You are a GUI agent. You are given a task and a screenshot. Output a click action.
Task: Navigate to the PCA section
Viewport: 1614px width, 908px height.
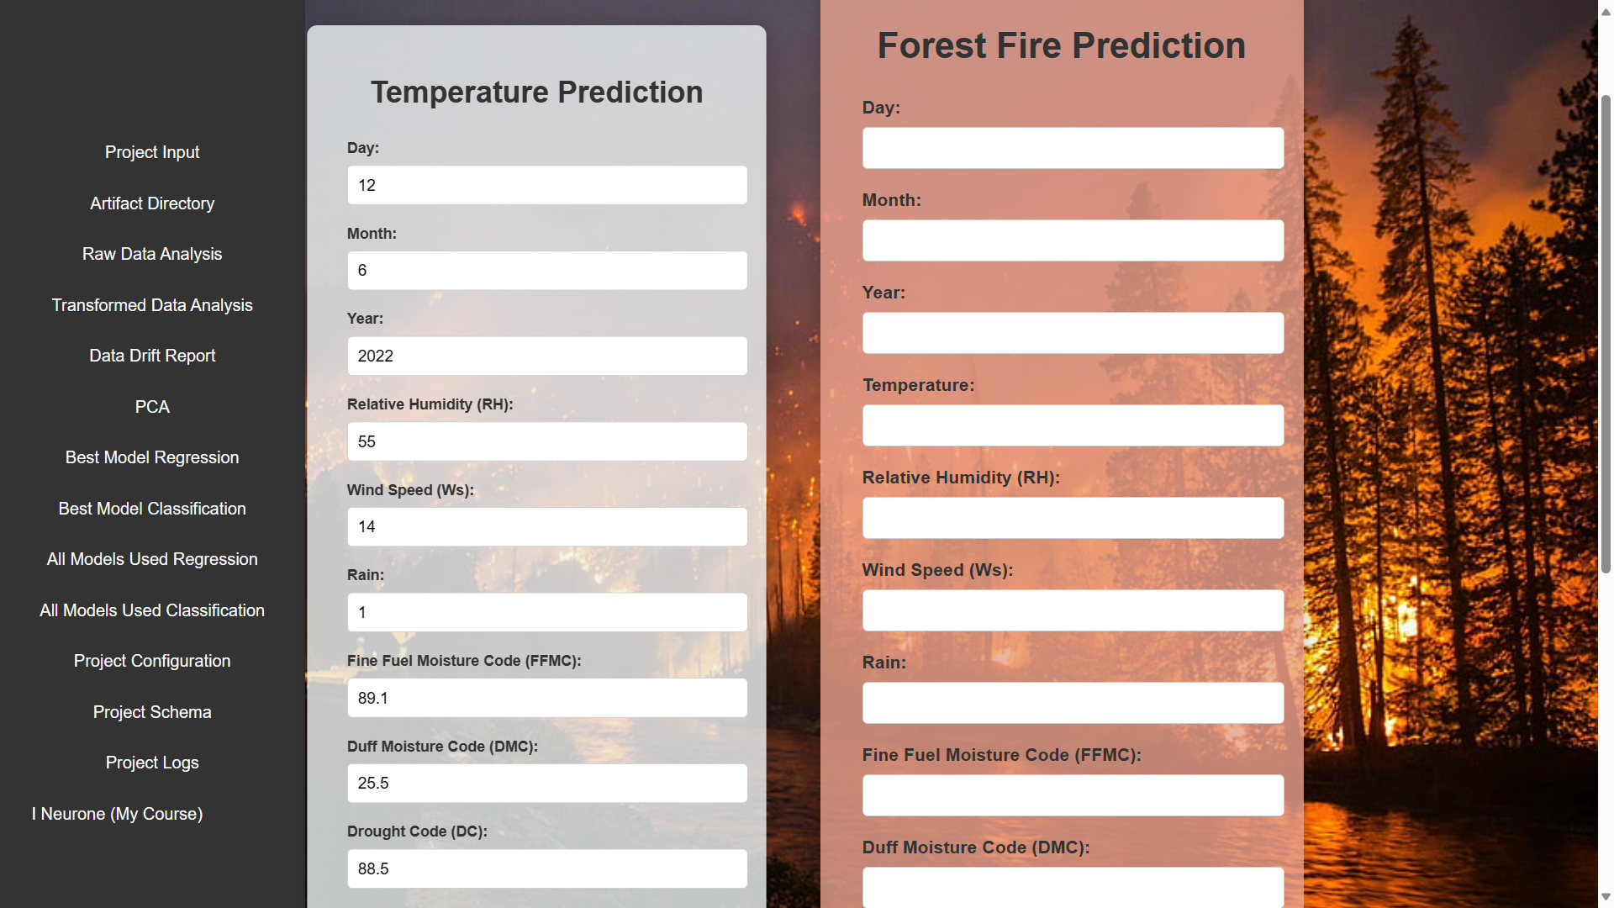point(151,406)
